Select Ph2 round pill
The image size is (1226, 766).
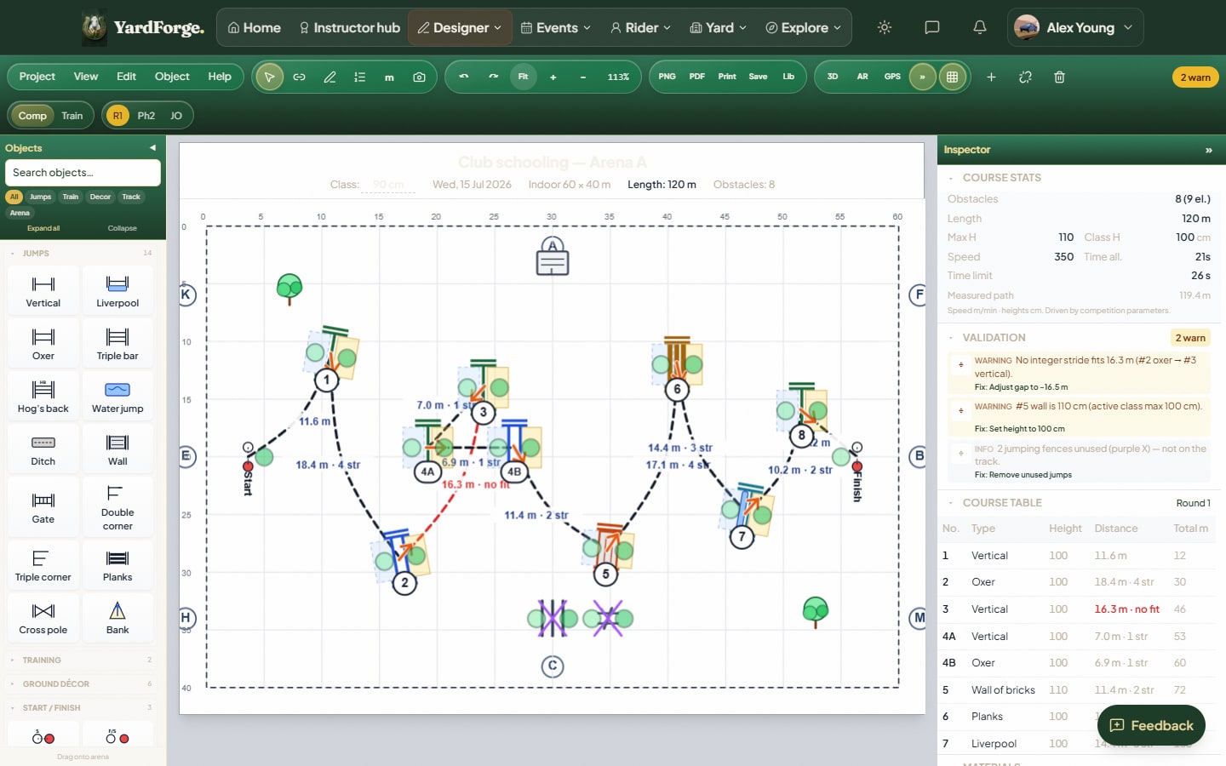pyautogui.click(x=146, y=116)
